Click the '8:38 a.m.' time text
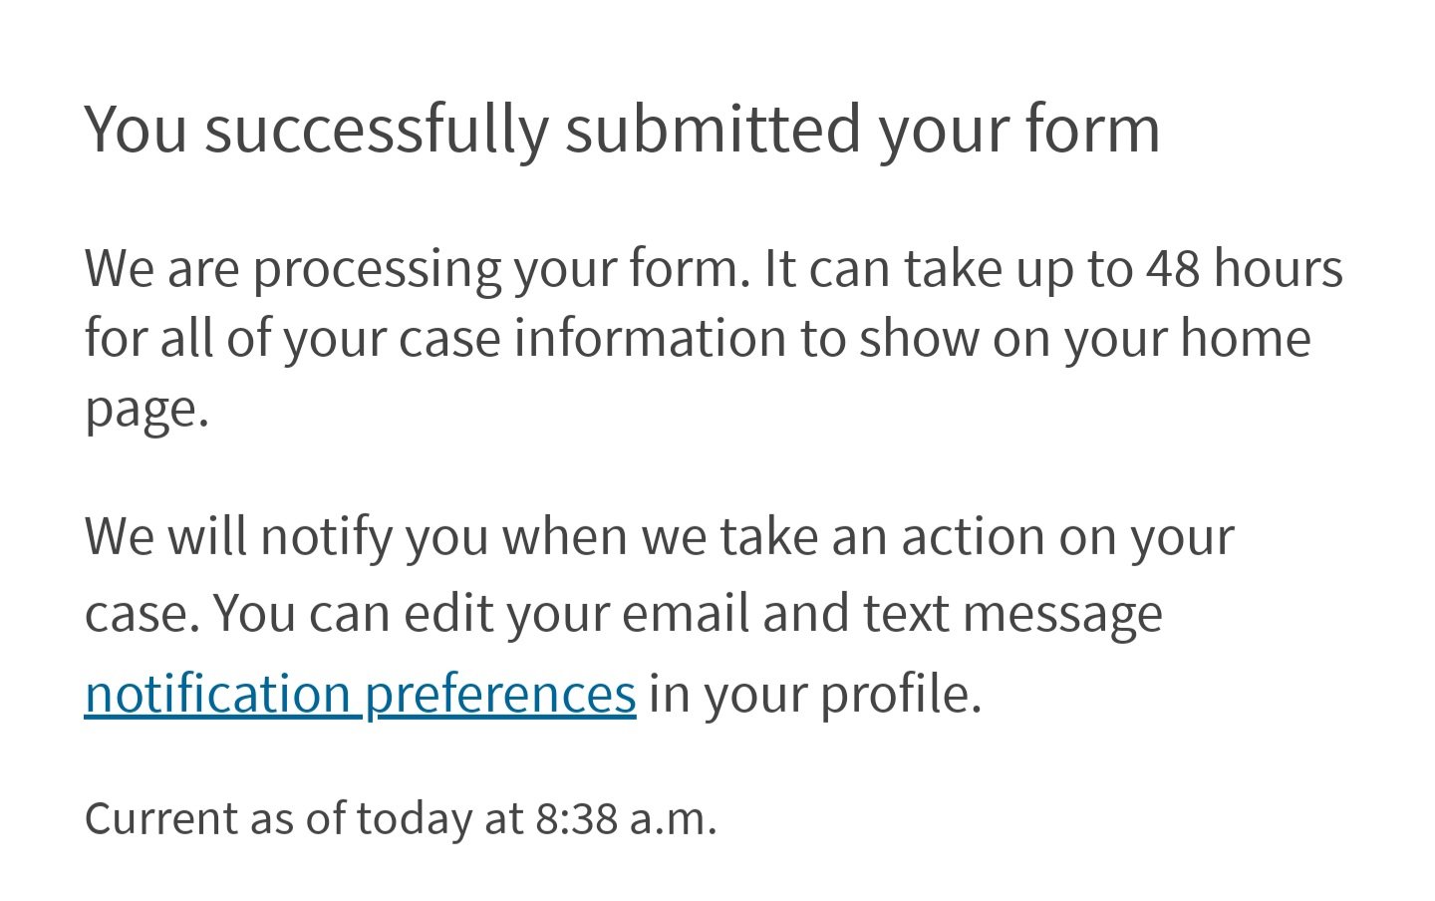The image size is (1435, 901). coord(626,819)
